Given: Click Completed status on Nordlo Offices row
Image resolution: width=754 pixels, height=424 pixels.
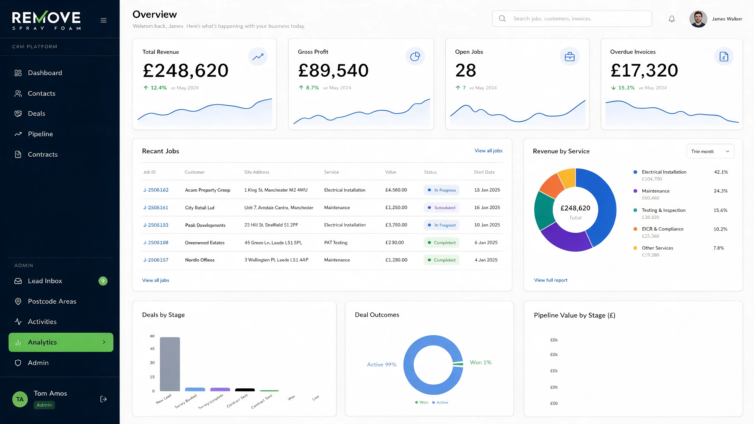Looking at the screenshot, I should click(441, 260).
